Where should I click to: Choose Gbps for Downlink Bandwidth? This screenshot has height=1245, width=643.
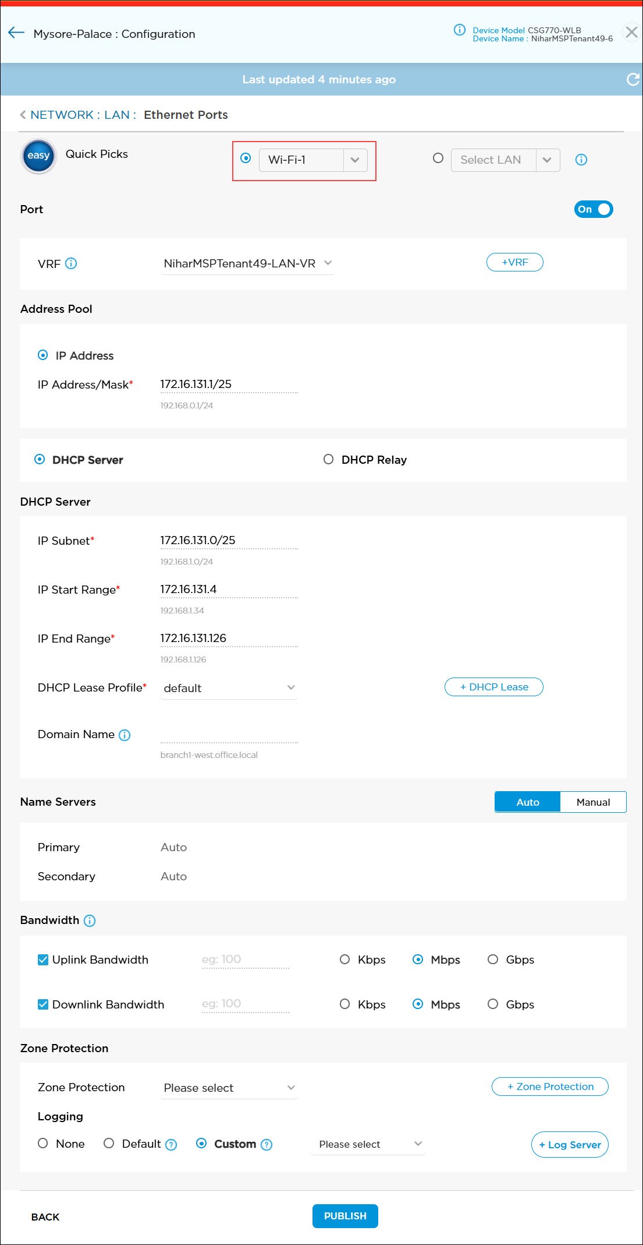point(493,1004)
